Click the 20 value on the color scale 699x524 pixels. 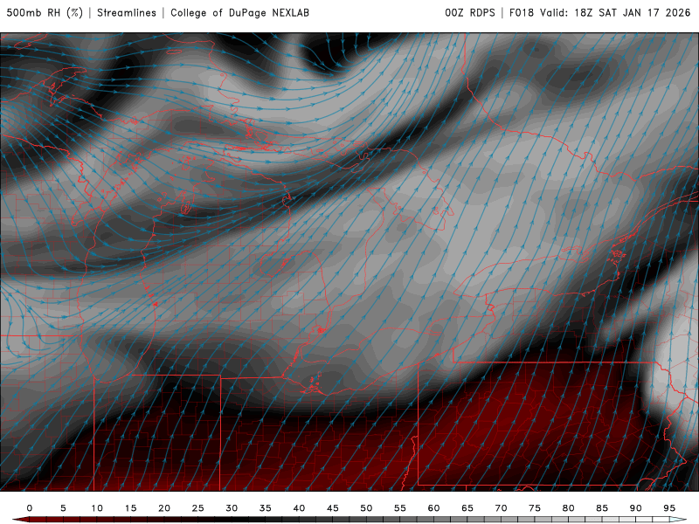click(x=164, y=508)
